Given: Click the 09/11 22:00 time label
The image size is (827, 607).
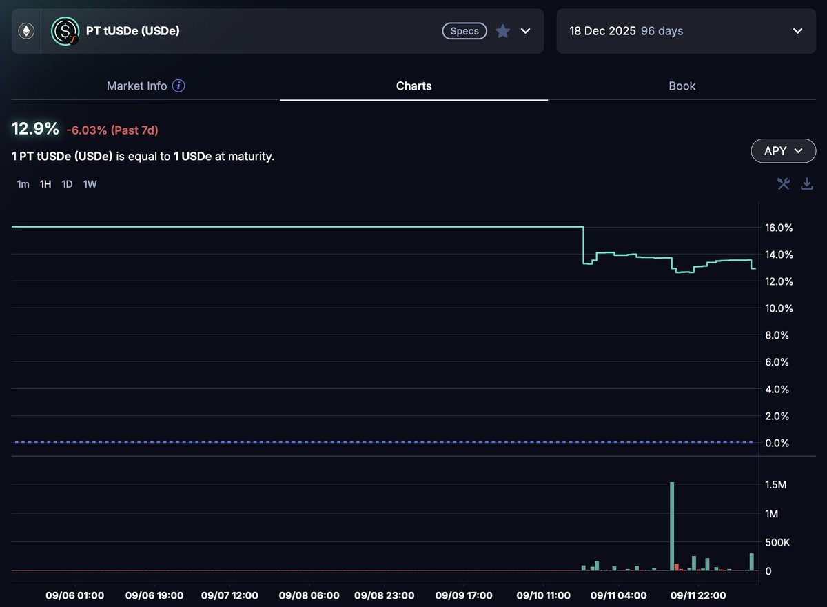Looking at the screenshot, I should point(698,595).
